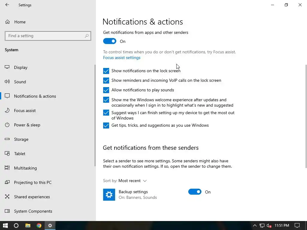Viewport: 307px width, 230px height.
Task: Click the clock showing 11:51 PM
Action: [x=282, y=226]
